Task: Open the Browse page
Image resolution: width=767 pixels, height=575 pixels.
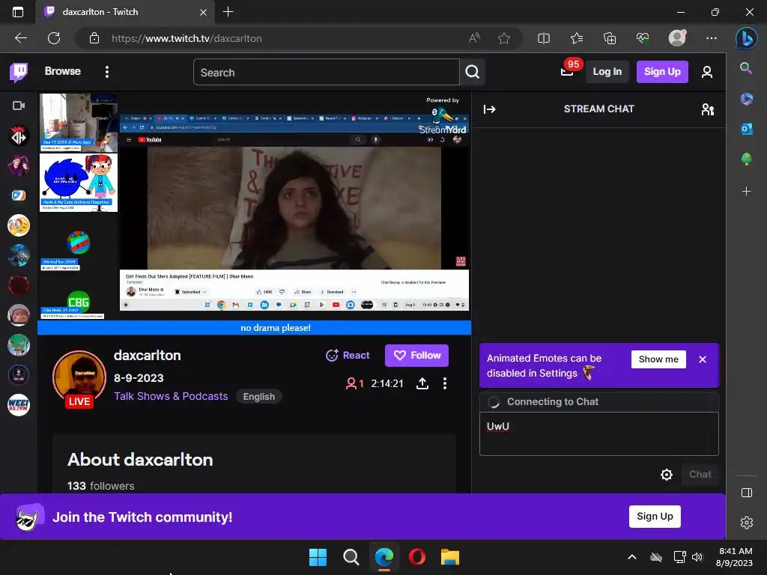Action: point(63,71)
